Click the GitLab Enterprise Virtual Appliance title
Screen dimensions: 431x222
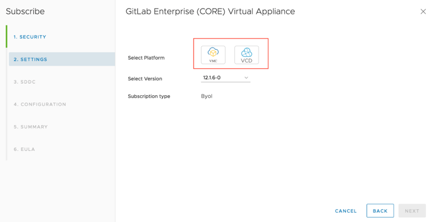tap(210, 11)
